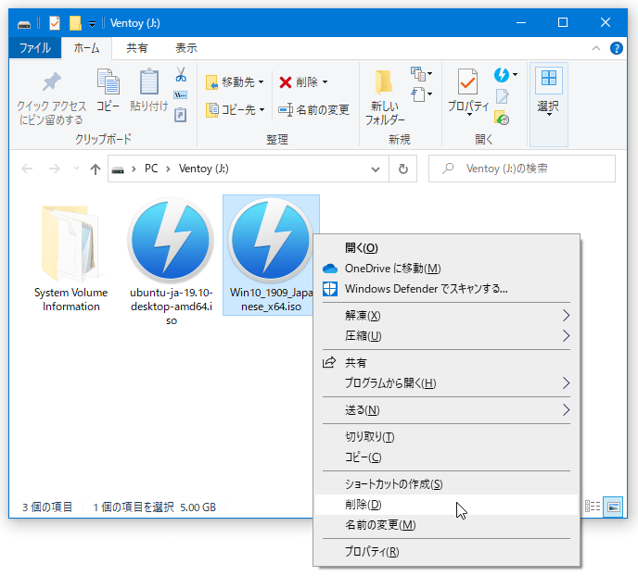Click the Help question mark icon
Viewport: 638px width, 576px height.
(x=616, y=48)
